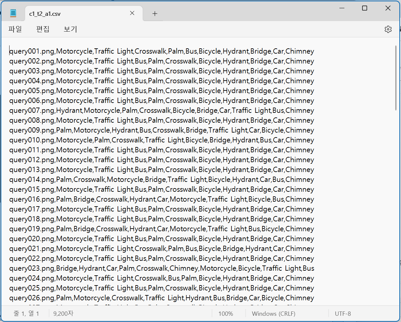
Task: Open the Notepad settings gear
Action: [x=388, y=29]
